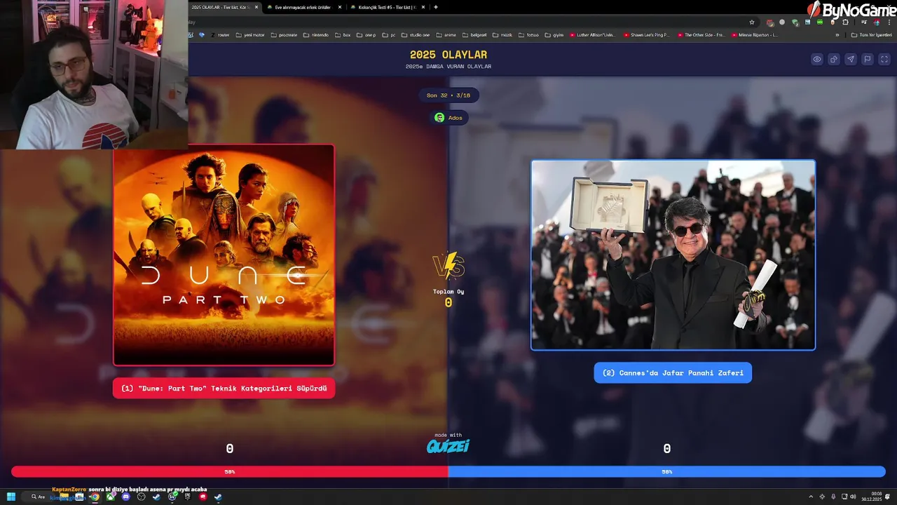897x505 pixels.
Task: Toggle the eye visibility icon in quiz header
Action: point(817,60)
